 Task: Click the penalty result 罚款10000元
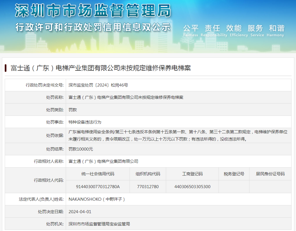click(81, 149)
